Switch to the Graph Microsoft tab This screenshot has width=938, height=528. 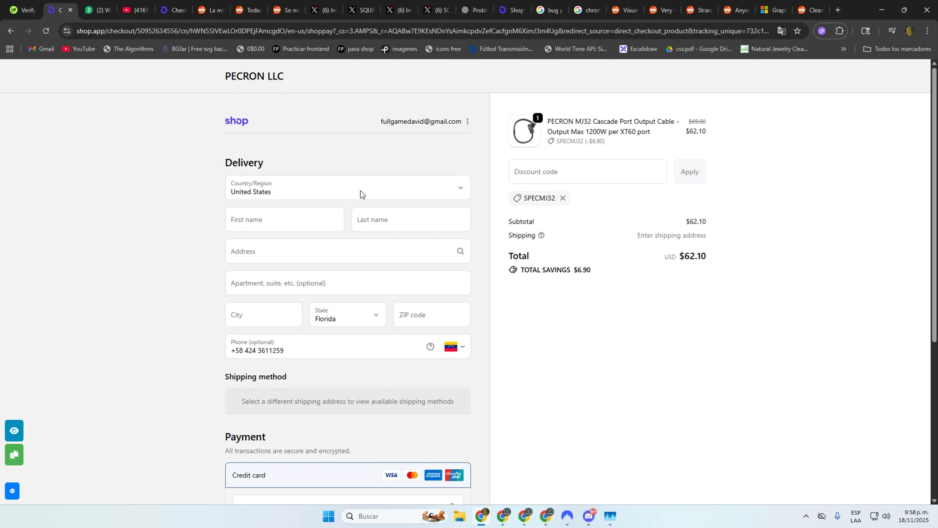(x=773, y=10)
